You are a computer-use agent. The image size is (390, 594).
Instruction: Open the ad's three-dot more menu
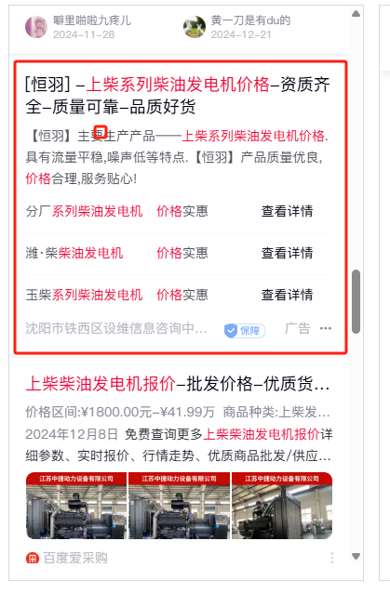point(326,328)
